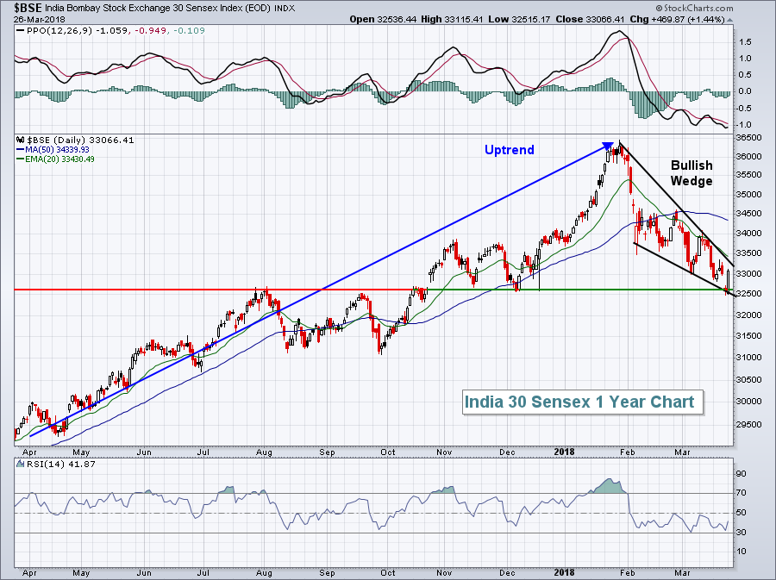This screenshot has height=580, width=776.
Task: Click the 36500 price axis label
Action: 748,138
